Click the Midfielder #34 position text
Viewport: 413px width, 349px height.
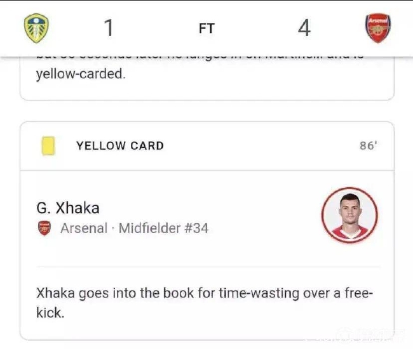[163, 228]
